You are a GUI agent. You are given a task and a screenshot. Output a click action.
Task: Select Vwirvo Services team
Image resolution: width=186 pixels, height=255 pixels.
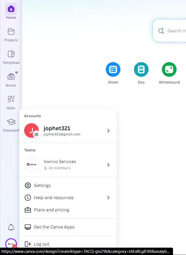pos(68,165)
